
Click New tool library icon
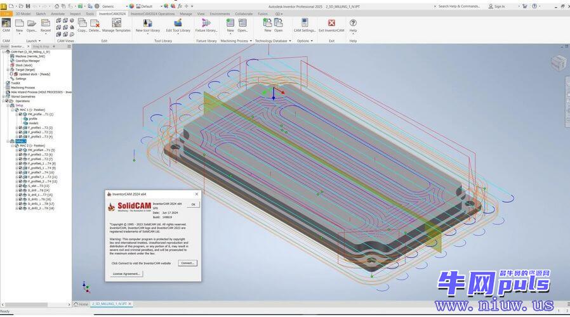pyautogui.click(x=148, y=25)
